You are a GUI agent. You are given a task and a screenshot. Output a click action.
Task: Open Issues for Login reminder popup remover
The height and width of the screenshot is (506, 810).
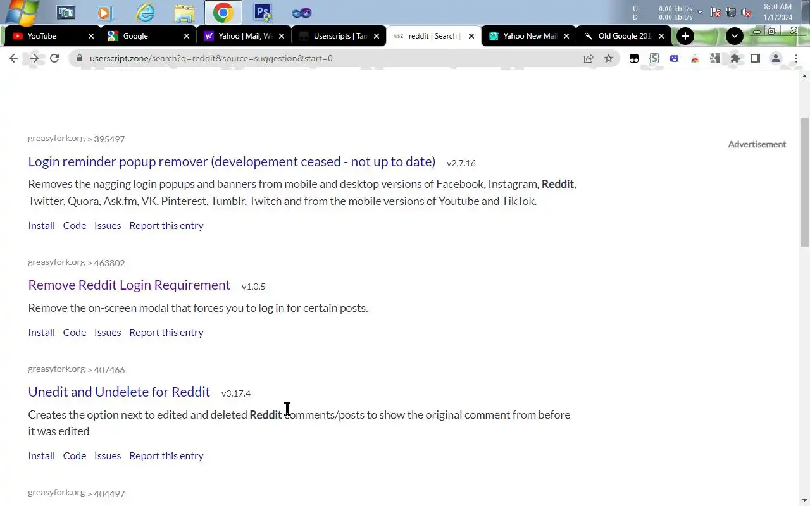[108, 225]
